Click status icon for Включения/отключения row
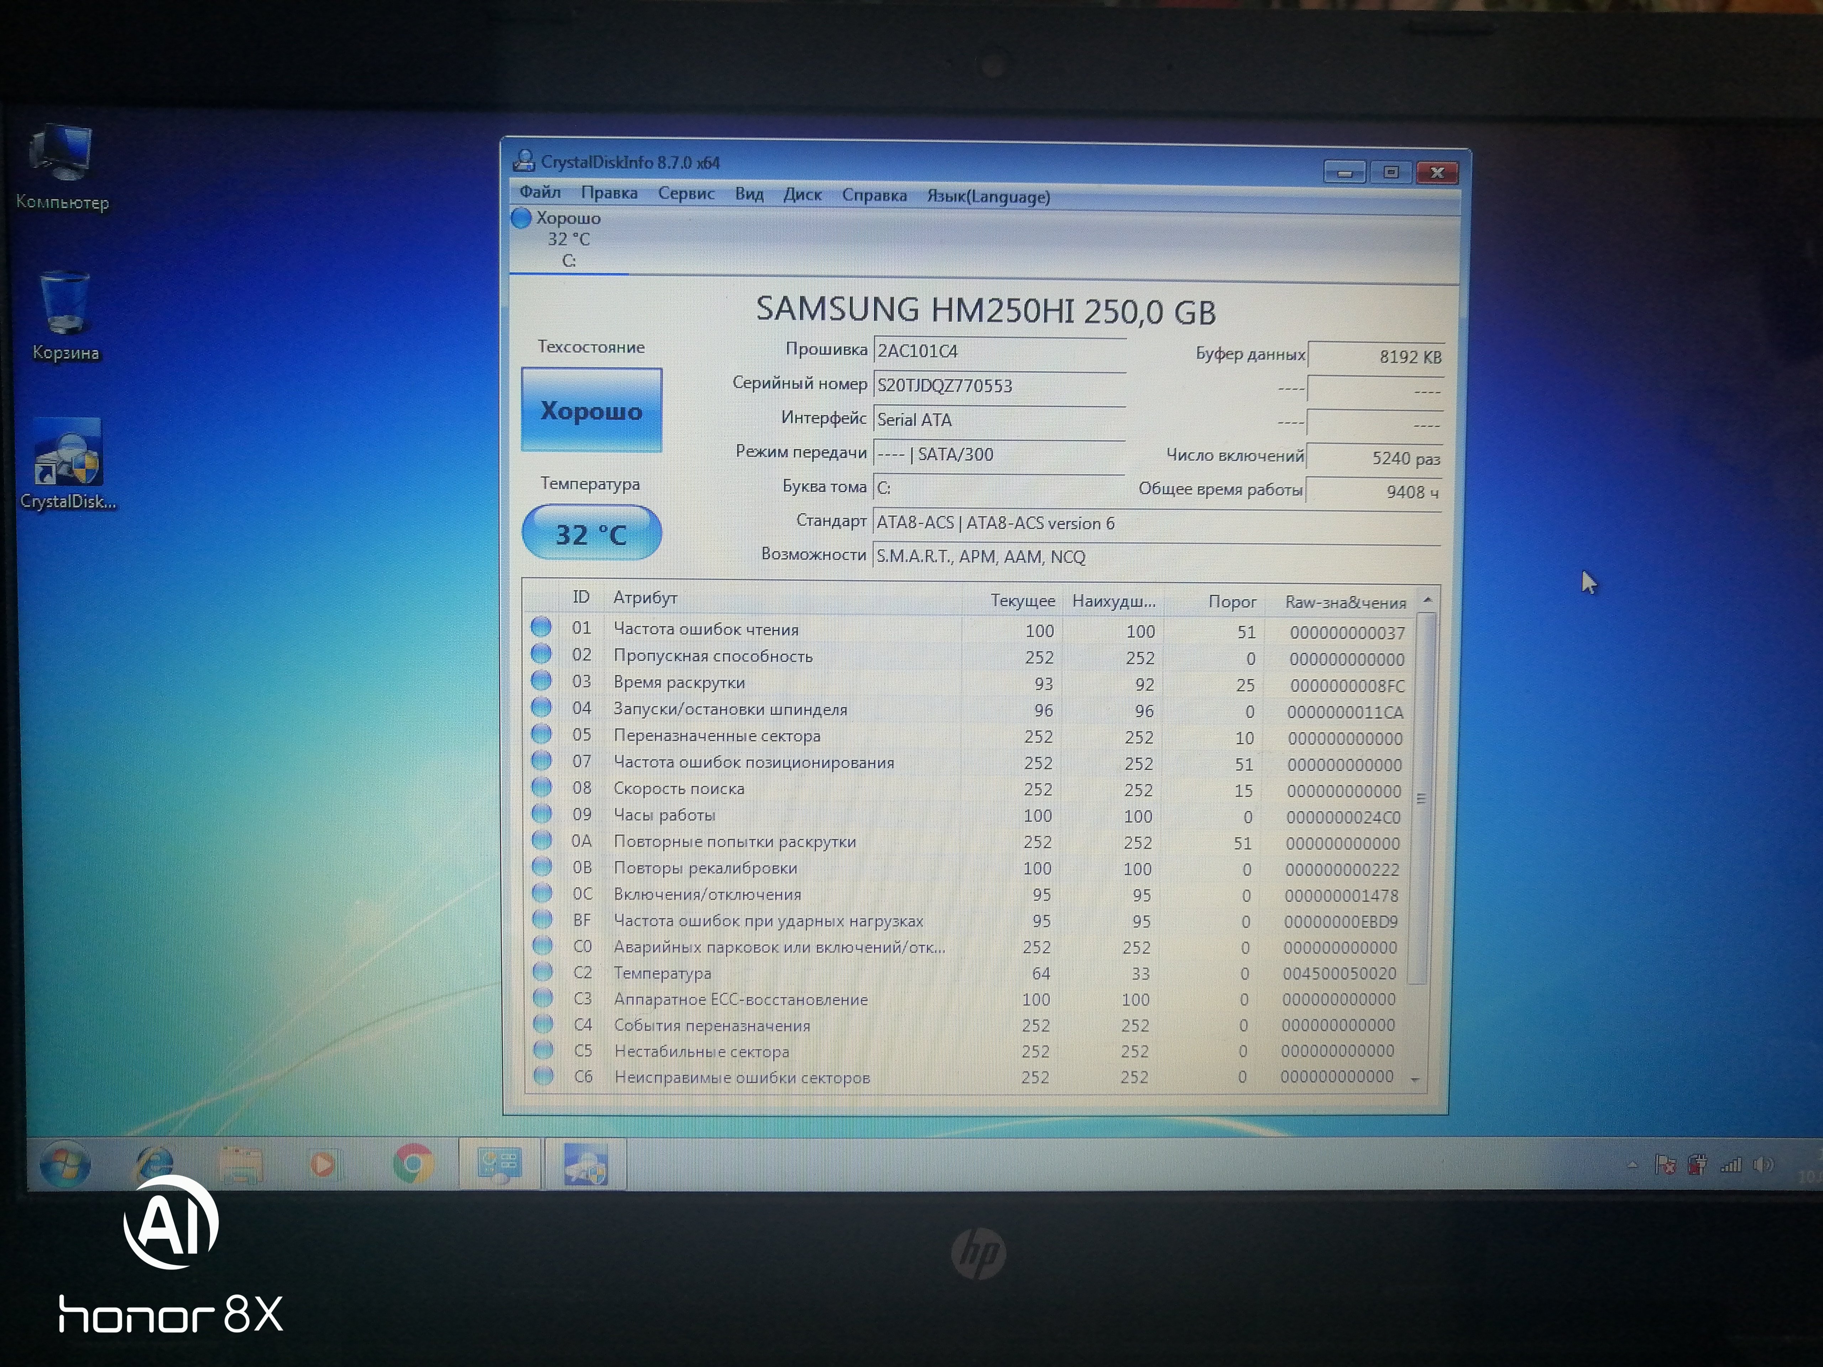Viewport: 1823px width, 1367px height. [x=542, y=892]
